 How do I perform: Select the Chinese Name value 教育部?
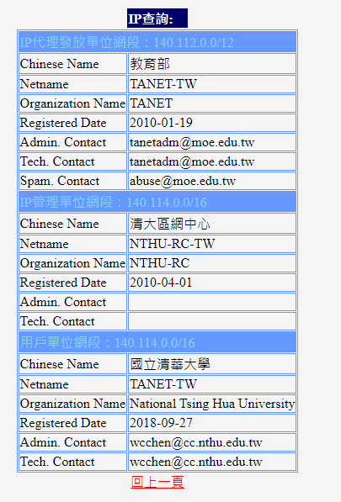[150, 64]
